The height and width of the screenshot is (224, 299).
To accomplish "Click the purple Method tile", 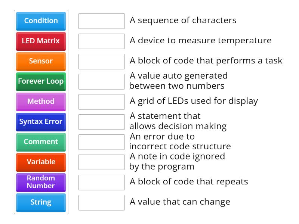I will 41,102.
